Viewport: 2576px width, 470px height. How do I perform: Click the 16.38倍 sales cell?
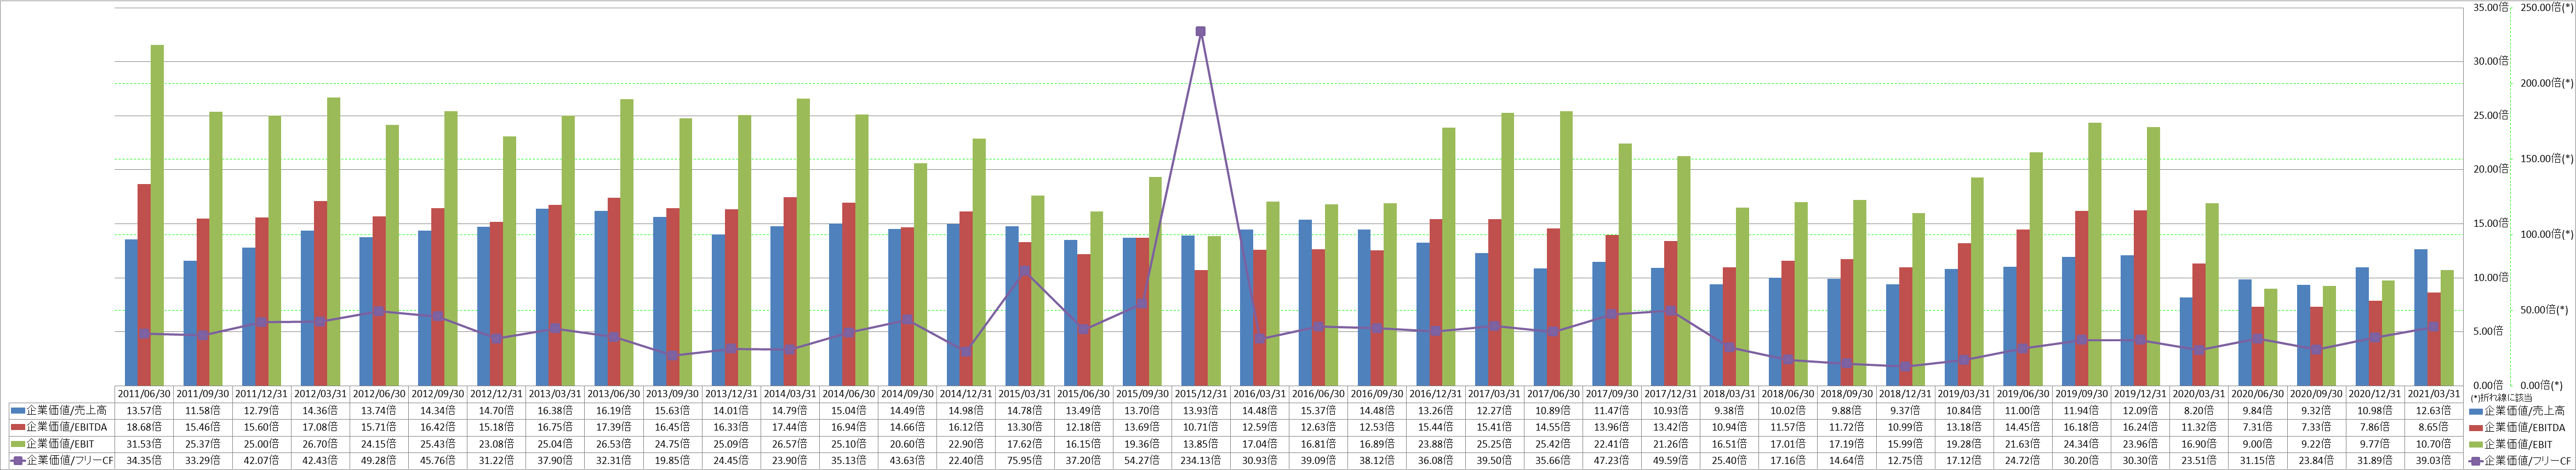[x=556, y=411]
